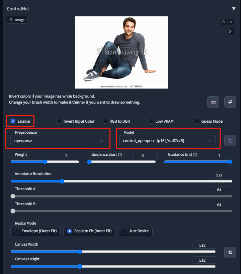Select Scale to Fit (Inner Fit) option
This screenshot has height=274, width=241.
pos(89,231)
